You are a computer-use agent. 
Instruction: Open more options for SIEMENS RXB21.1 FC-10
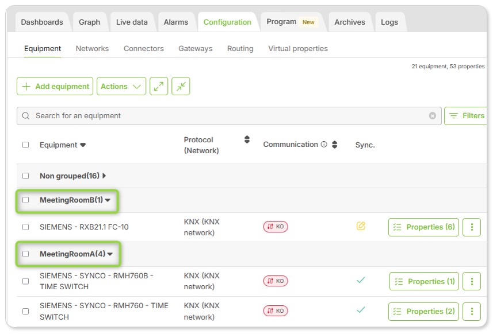[472, 227]
